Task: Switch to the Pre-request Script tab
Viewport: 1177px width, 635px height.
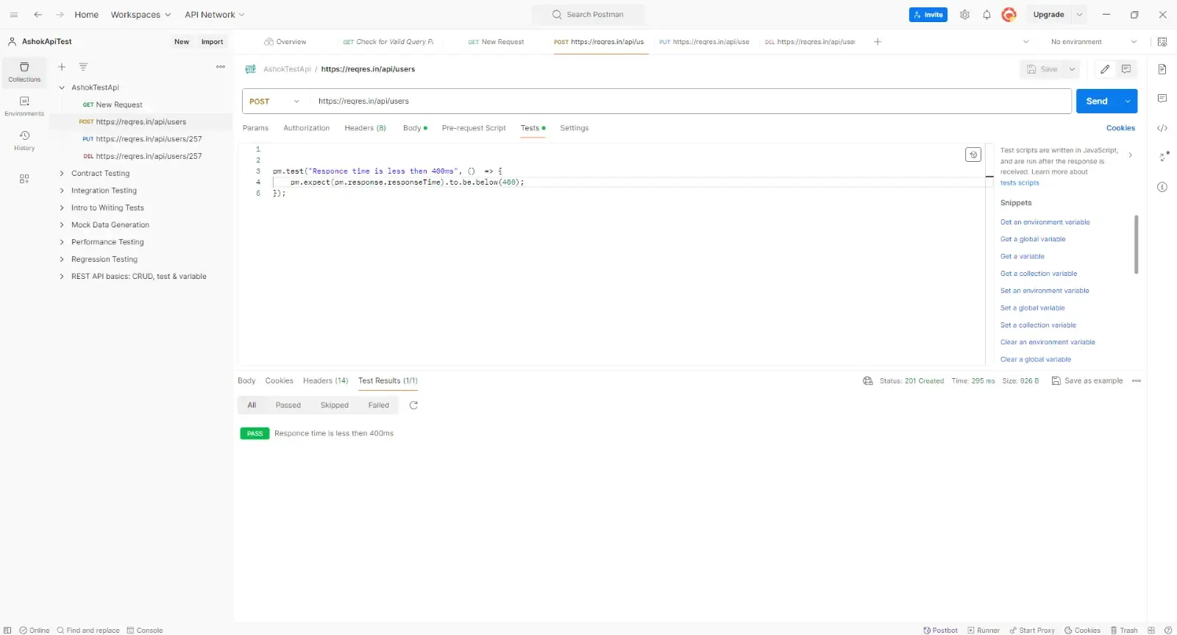Action: 474,128
